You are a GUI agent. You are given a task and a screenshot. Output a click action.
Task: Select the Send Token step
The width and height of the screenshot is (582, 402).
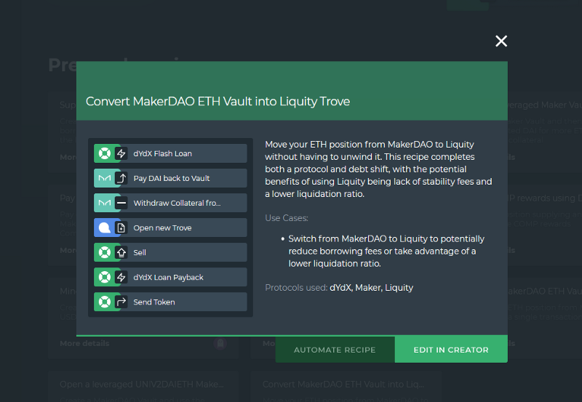click(x=170, y=302)
